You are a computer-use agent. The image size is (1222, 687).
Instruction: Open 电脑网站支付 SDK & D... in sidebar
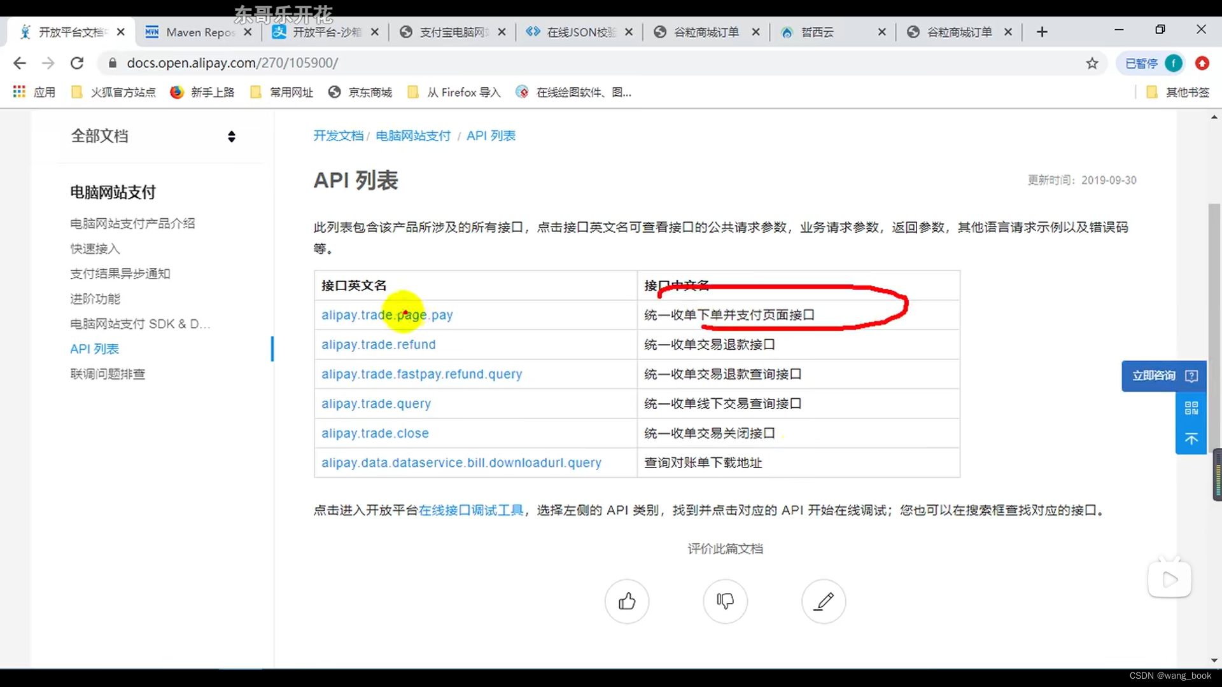140,324
